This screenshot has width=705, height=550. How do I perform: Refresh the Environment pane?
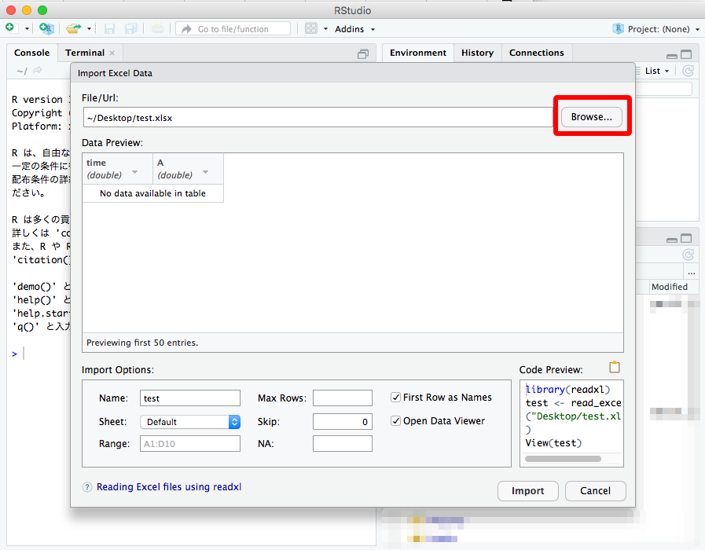(688, 71)
